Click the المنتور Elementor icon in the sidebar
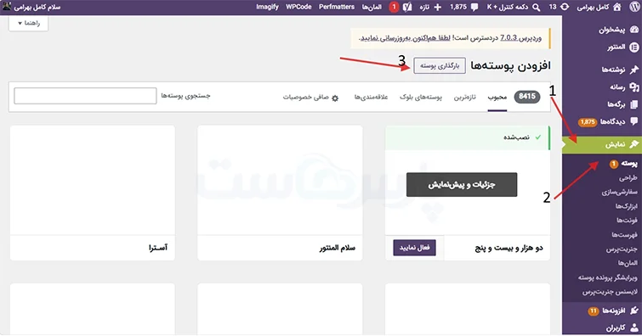The height and width of the screenshot is (336, 642). coord(634,48)
